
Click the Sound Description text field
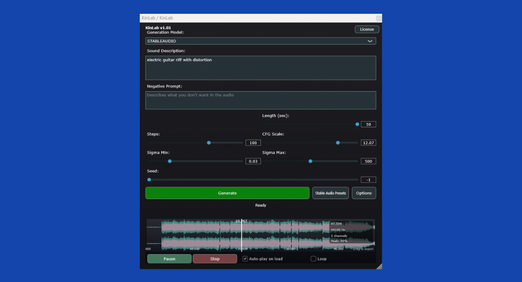click(260, 68)
